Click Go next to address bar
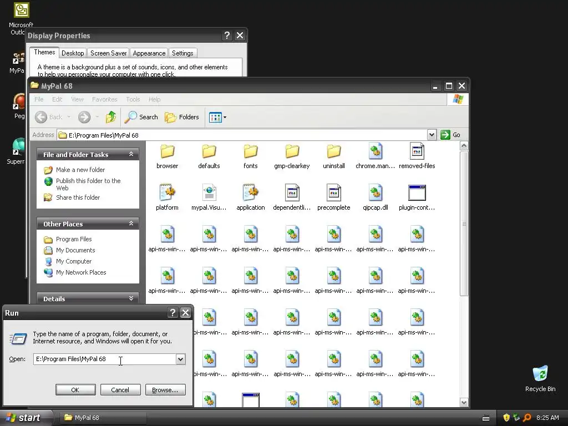The image size is (568, 426). coord(450,135)
